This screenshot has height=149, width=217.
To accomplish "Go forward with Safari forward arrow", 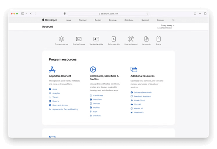I will tap(36, 13).
